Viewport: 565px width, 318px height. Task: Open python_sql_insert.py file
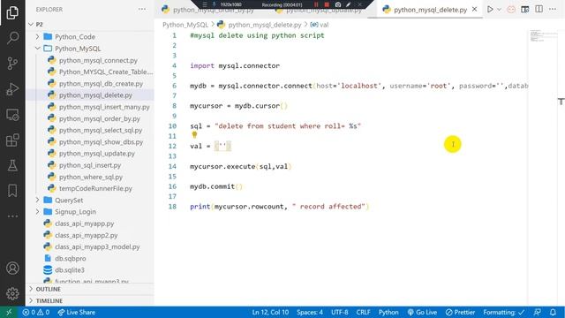pos(90,165)
